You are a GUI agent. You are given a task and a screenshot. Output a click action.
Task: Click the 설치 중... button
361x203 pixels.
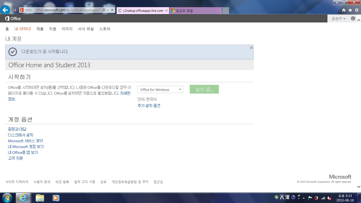click(204, 89)
